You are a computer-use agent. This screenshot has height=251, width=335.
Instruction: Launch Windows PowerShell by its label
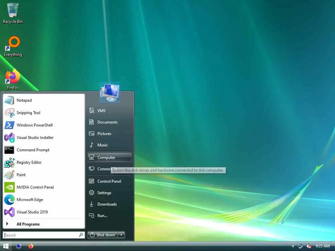point(35,125)
